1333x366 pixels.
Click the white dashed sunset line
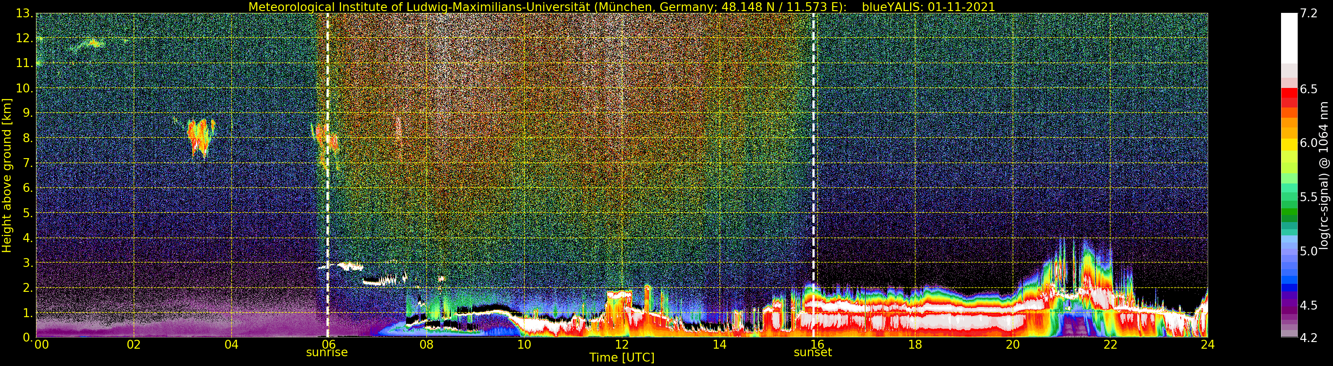[813, 175]
